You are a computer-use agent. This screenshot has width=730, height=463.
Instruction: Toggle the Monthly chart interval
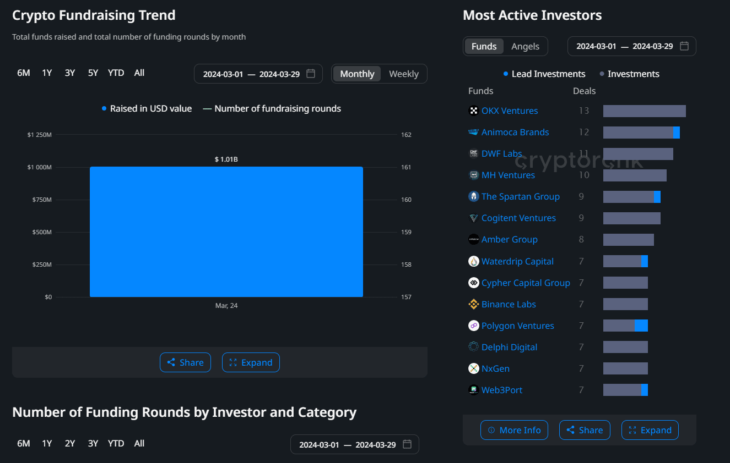point(357,74)
